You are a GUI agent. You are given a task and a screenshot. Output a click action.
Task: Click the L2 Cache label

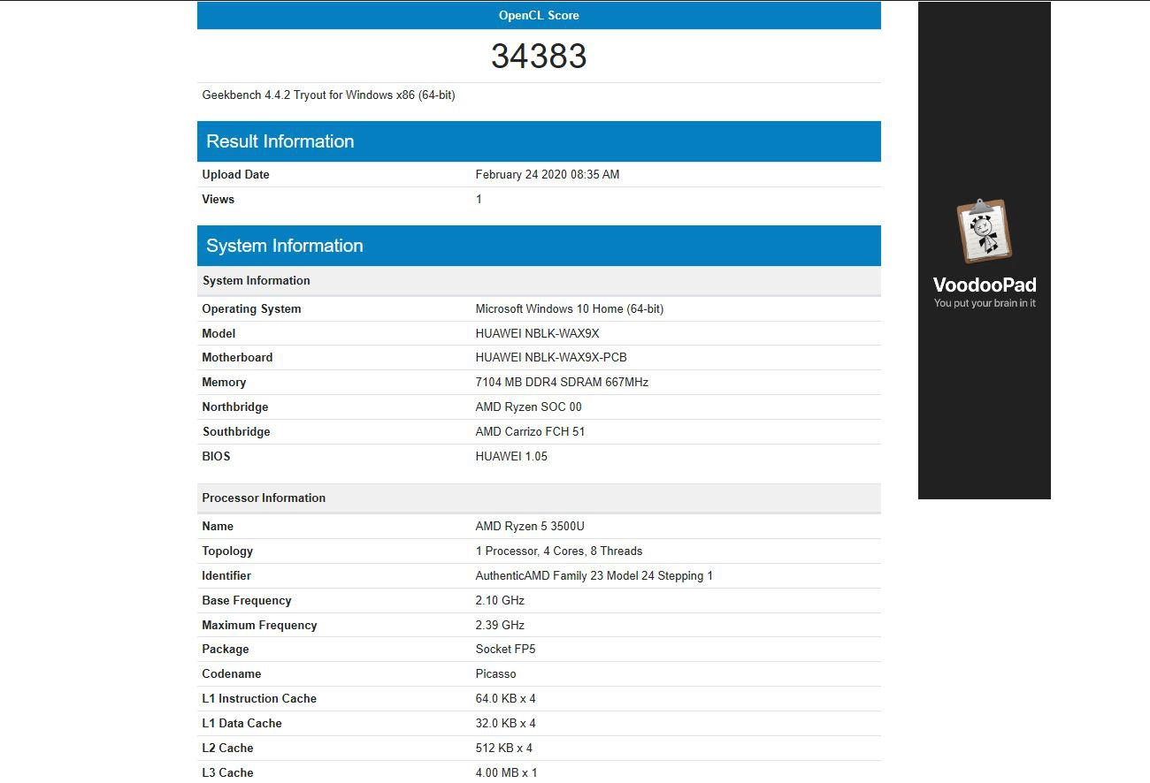click(227, 748)
